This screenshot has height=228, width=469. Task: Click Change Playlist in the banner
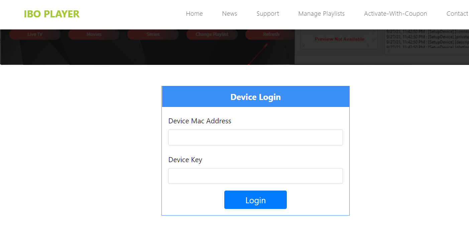pyautogui.click(x=212, y=34)
